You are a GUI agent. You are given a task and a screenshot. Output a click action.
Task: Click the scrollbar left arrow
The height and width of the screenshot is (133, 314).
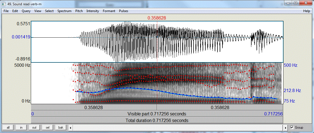pyautogui.click(x=70, y=128)
